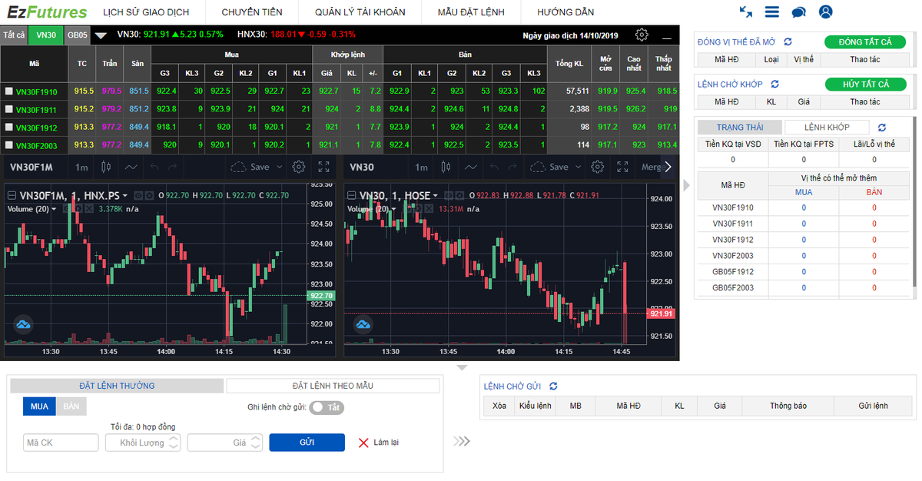922x481 pixels.
Task: Toggle fullscreen on the VN30F1M chart
Action: pyautogui.click(x=323, y=167)
